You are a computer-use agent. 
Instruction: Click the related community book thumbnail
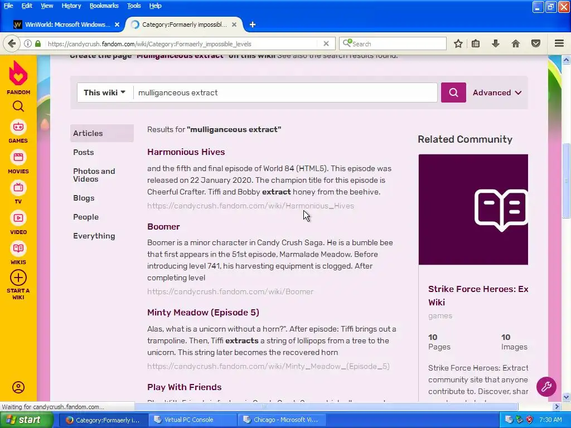(473, 210)
